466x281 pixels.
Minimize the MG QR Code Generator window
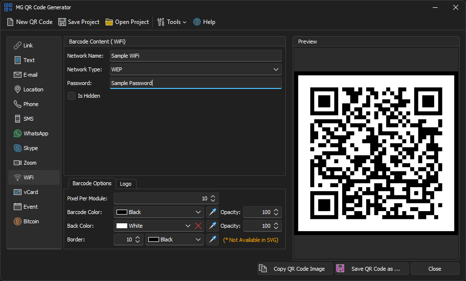435,7
